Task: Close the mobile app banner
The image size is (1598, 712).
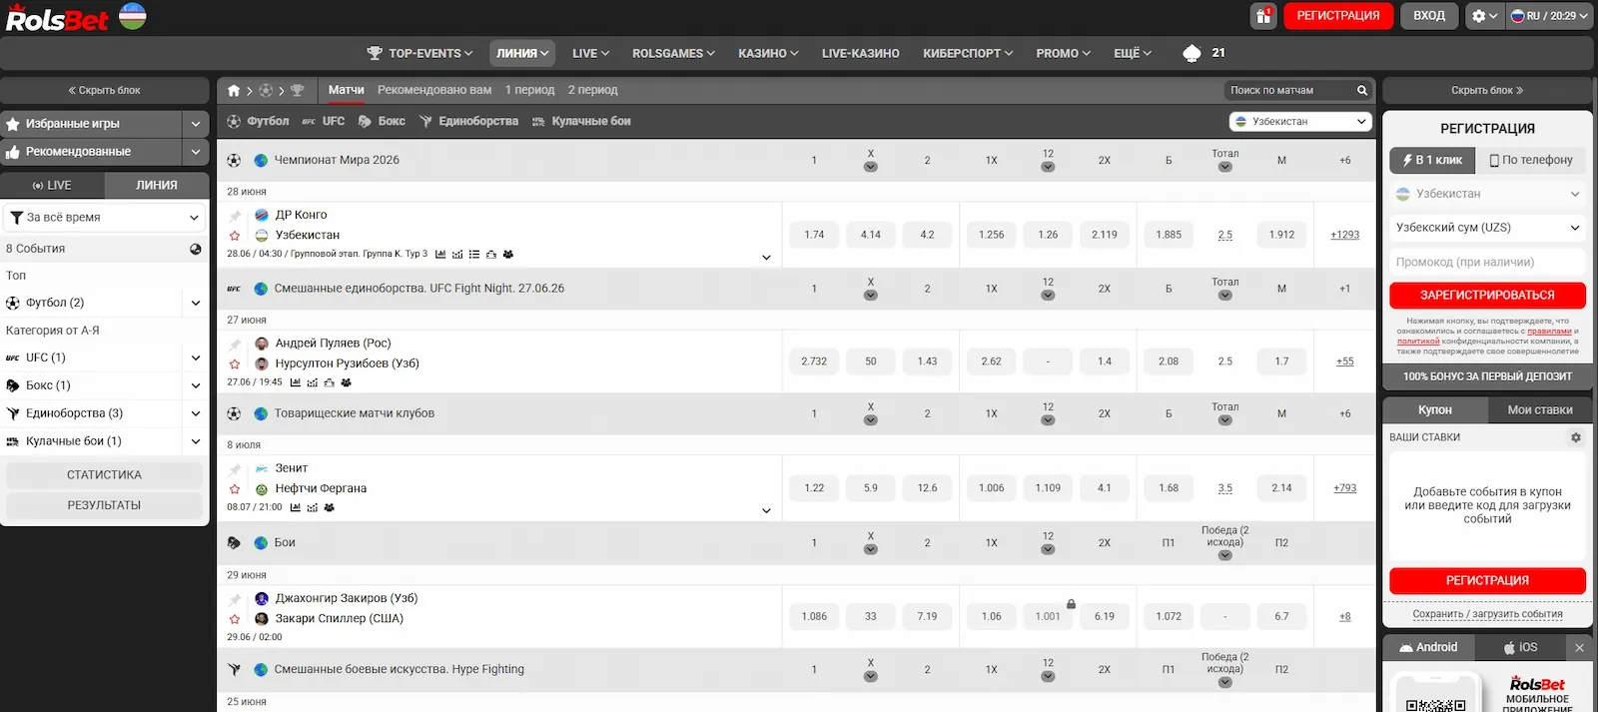Action: [1579, 647]
